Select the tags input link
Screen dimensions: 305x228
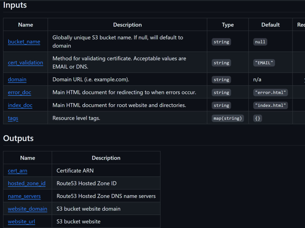point(13,118)
